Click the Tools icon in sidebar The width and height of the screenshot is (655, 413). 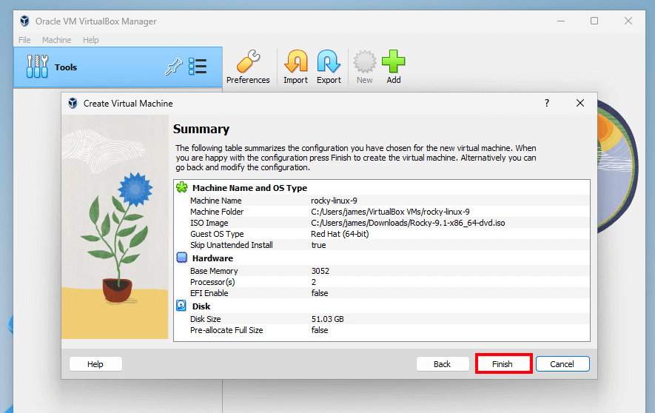tap(37, 67)
